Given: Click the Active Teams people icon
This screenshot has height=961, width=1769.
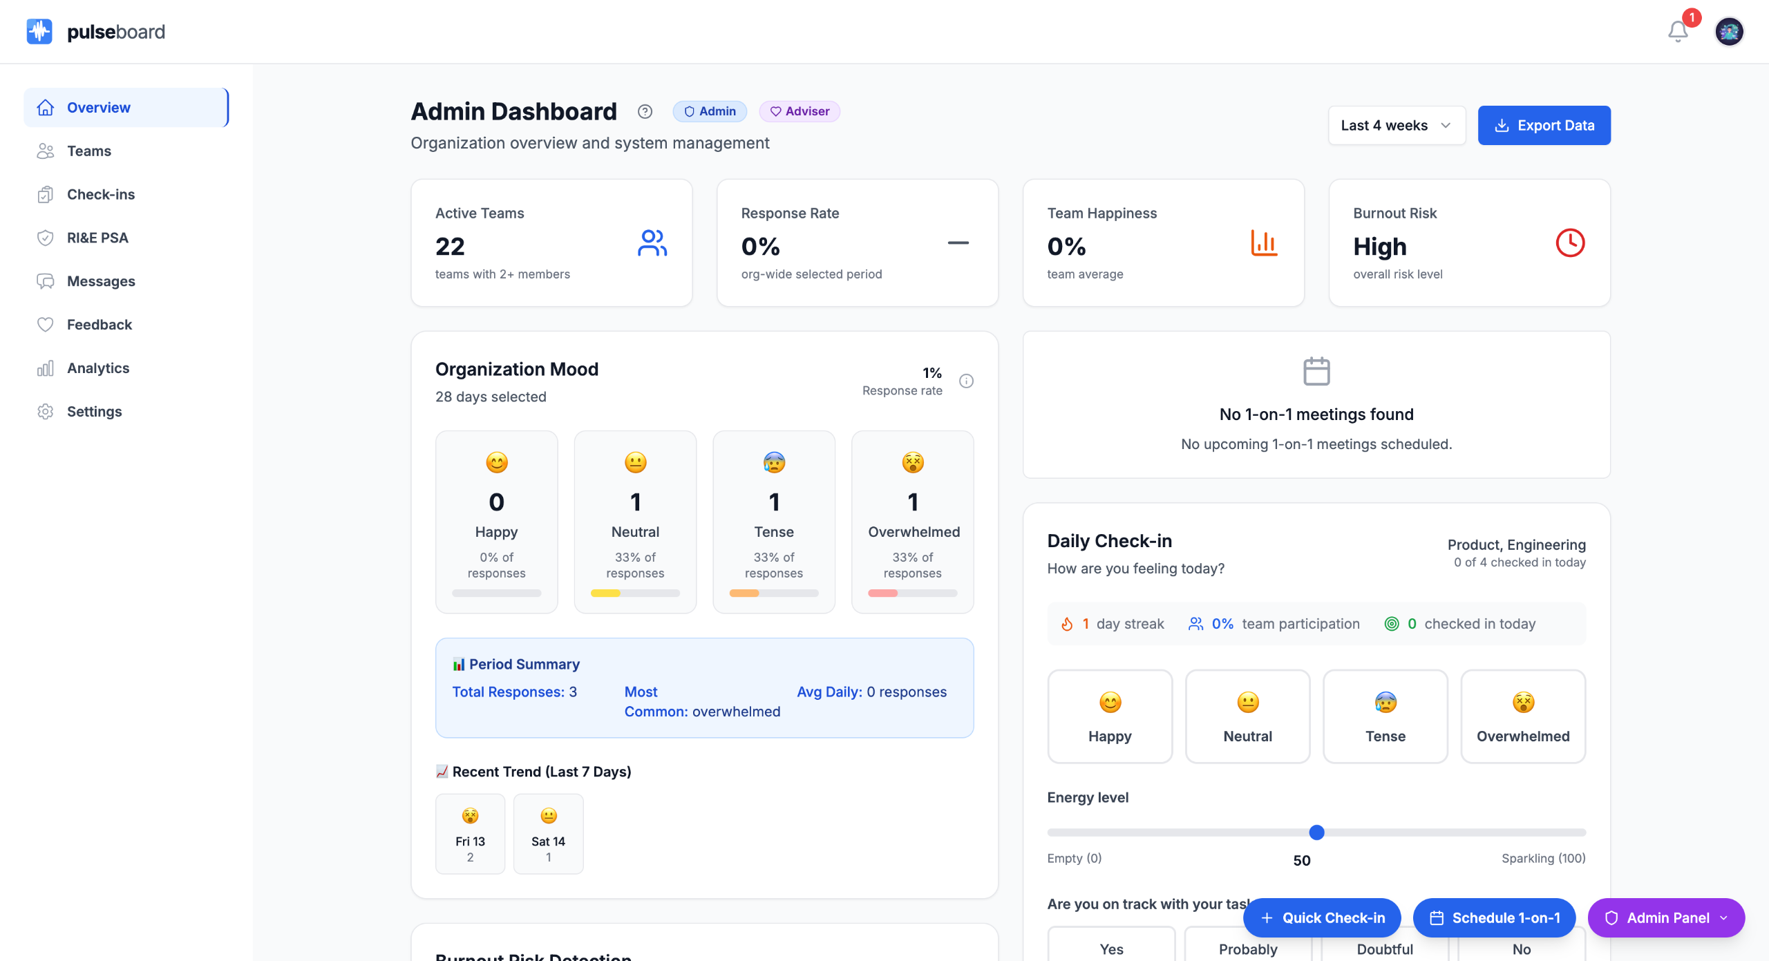Looking at the screenshot, I should [652, 243].
